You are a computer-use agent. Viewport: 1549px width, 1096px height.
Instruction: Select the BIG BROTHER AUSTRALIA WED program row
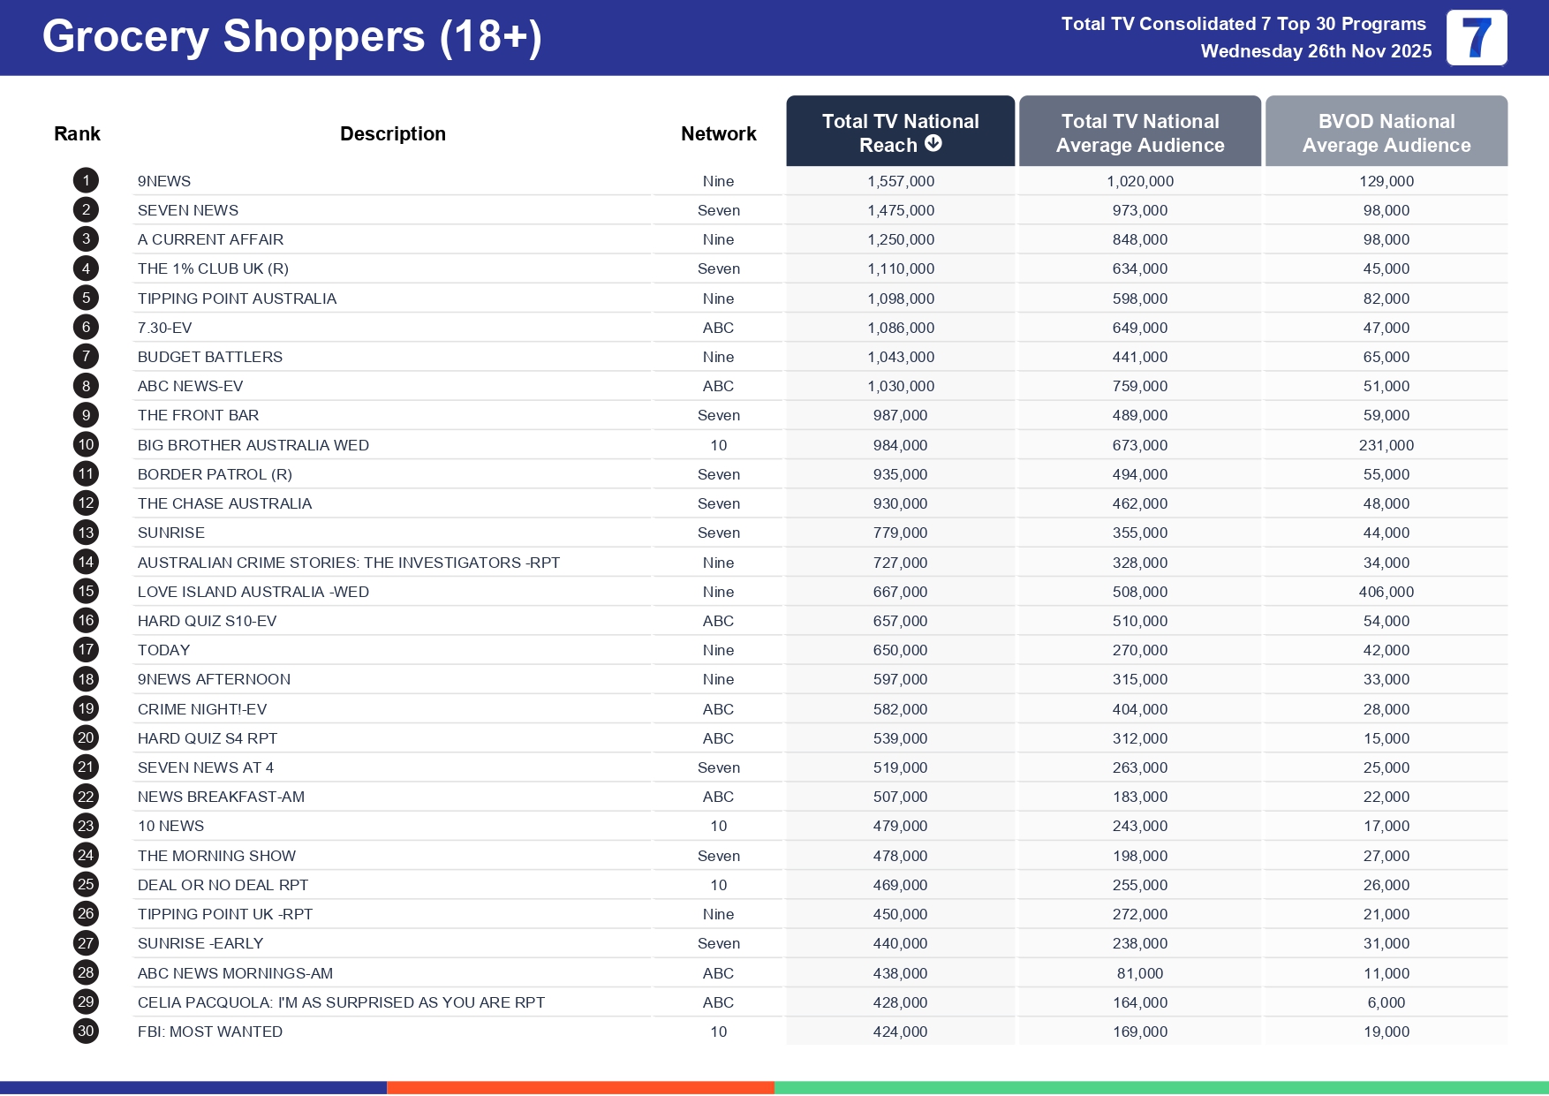253,445
